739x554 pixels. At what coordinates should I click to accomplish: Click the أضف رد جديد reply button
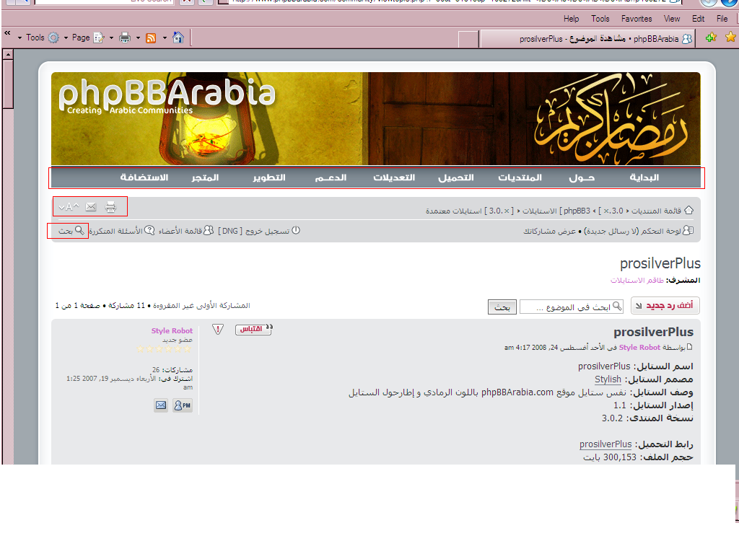pyautogui.click(x=665, y=305)
